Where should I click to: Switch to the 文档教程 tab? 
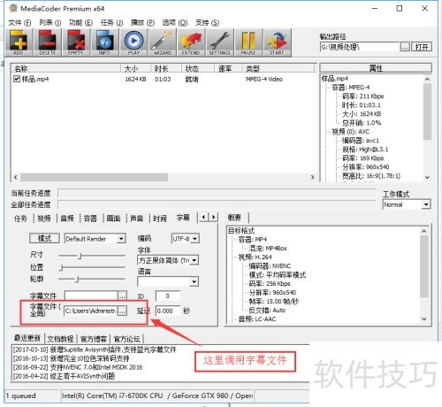tap(60, 339)
